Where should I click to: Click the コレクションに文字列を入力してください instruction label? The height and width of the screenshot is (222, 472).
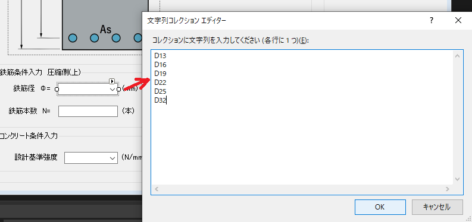point(231,41)
